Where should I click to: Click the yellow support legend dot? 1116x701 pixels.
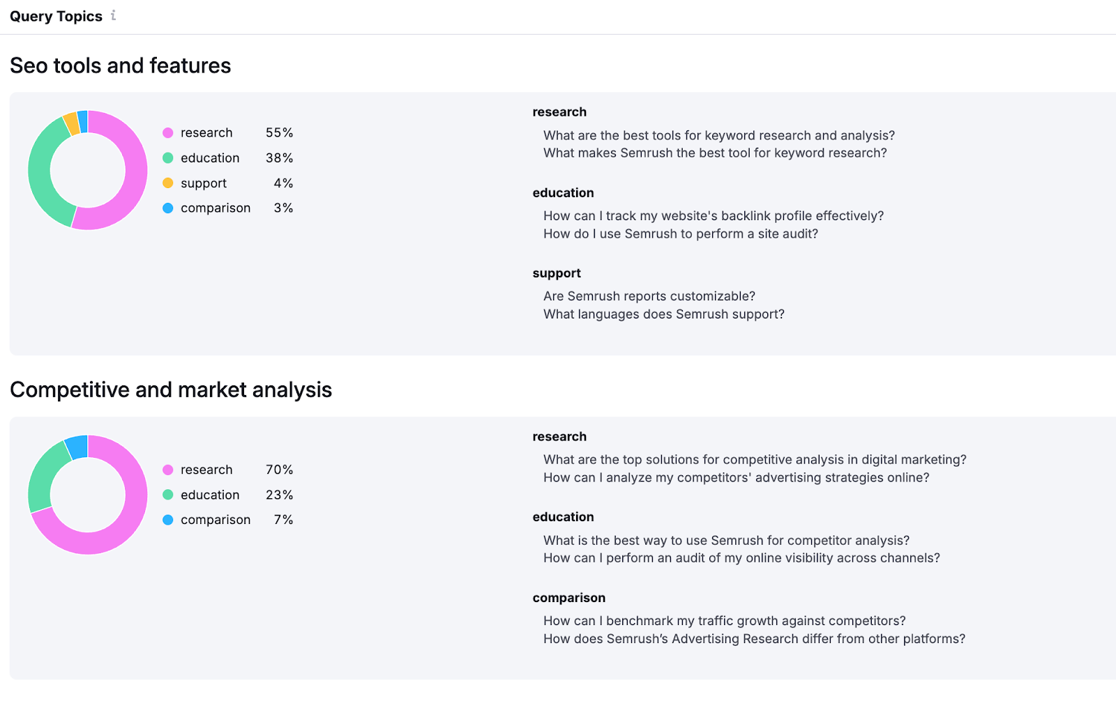click(168, 183)
